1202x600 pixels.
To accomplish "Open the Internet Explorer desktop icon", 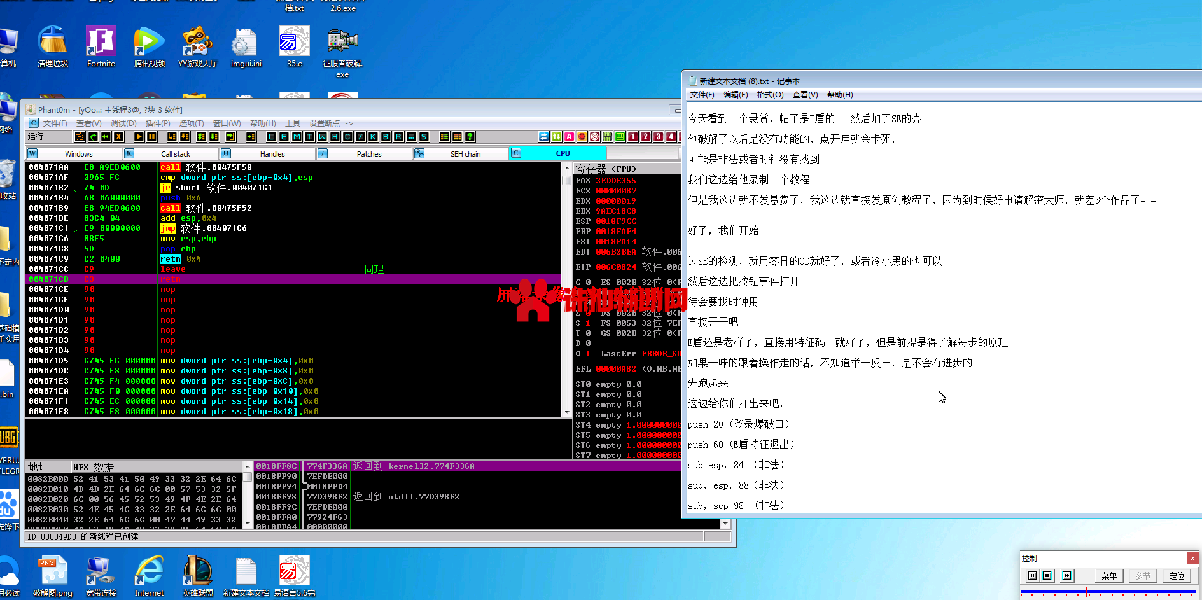I will point(150,576).
